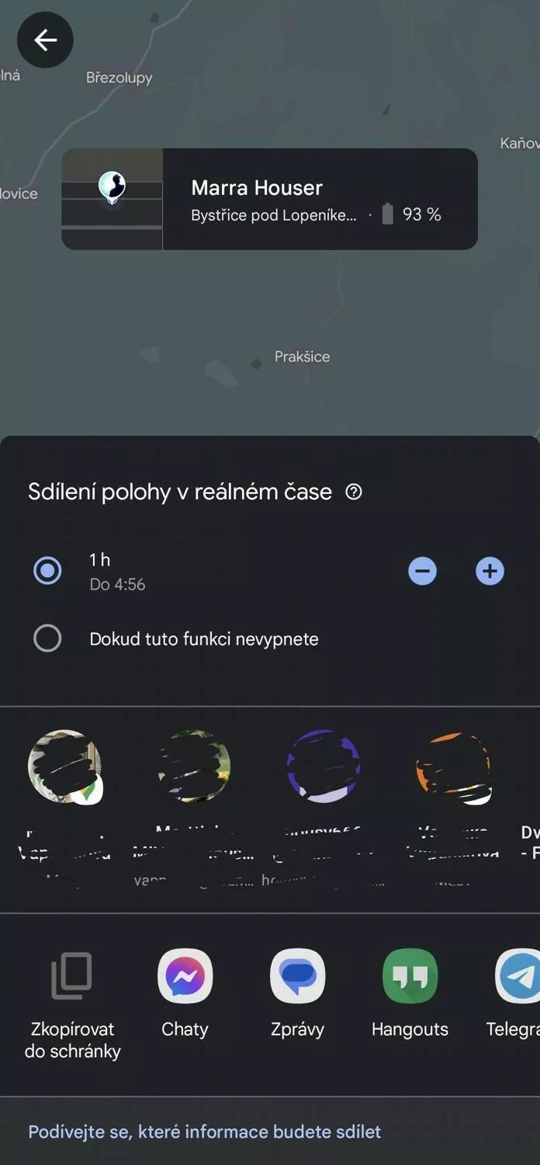
Task: Tap the 93 % battery indicator
Action: [411, 215]
